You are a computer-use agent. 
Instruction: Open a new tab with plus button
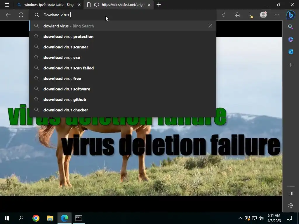[159, 5]
